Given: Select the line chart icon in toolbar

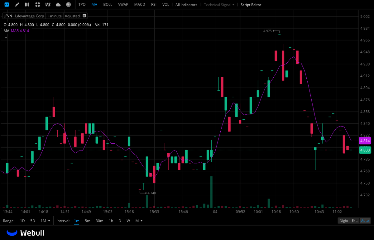Looking at the screenshot, I should point(7,5).
